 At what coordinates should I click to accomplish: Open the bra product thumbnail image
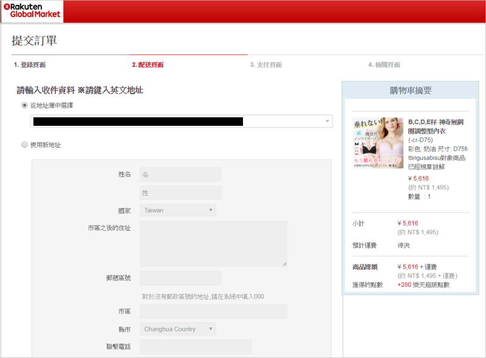[x=378, y=143]
